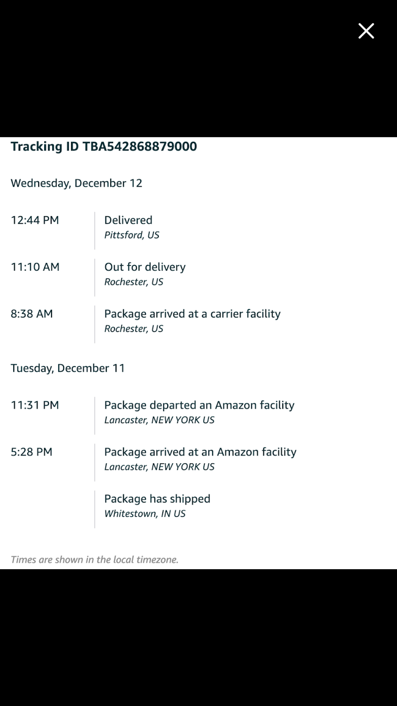This screenshot has width=397, height=706.
Task: Click the Out for delivery status
Action: coord(145,267)
